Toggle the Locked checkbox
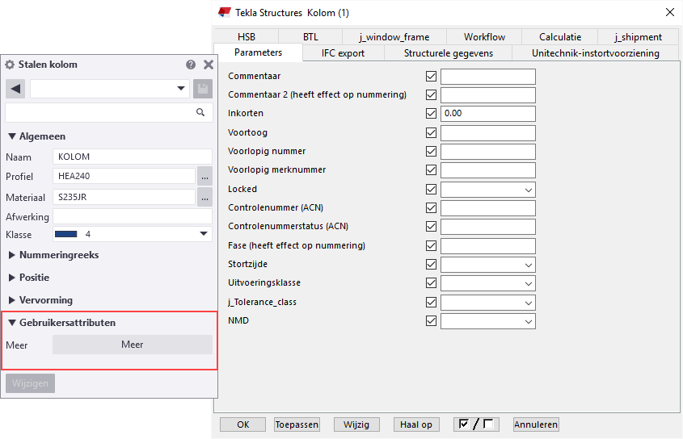 click(432, 190)
